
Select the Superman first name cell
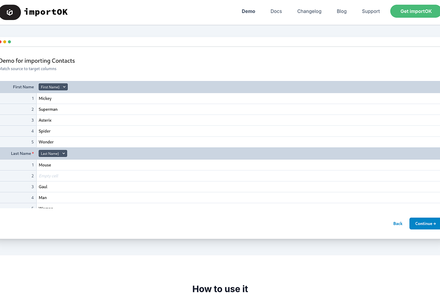click(48, 109)
